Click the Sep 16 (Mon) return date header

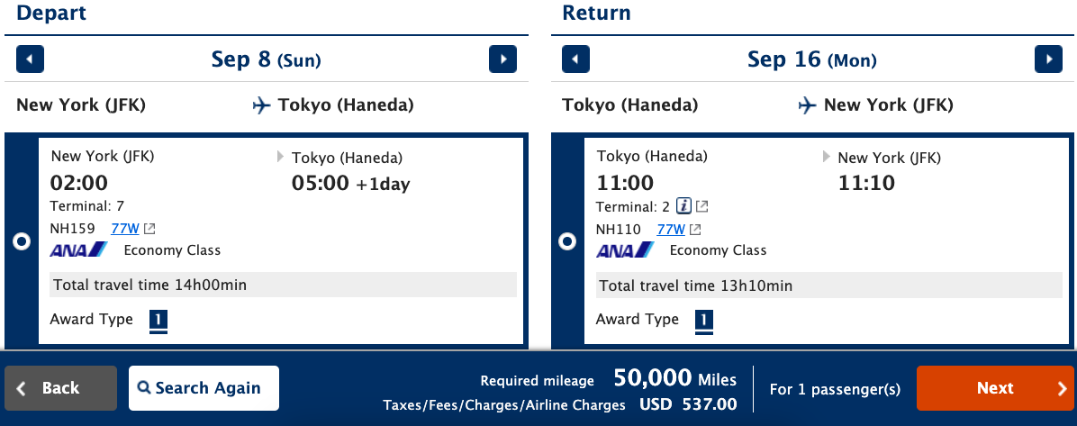[x=812, y=59]
